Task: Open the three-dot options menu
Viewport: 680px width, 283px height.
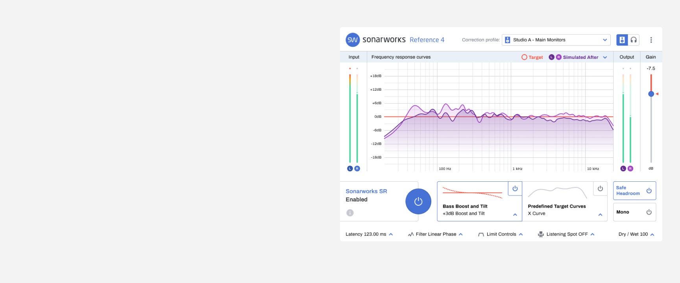Action: pyautogui.click(x=651, y=40)
